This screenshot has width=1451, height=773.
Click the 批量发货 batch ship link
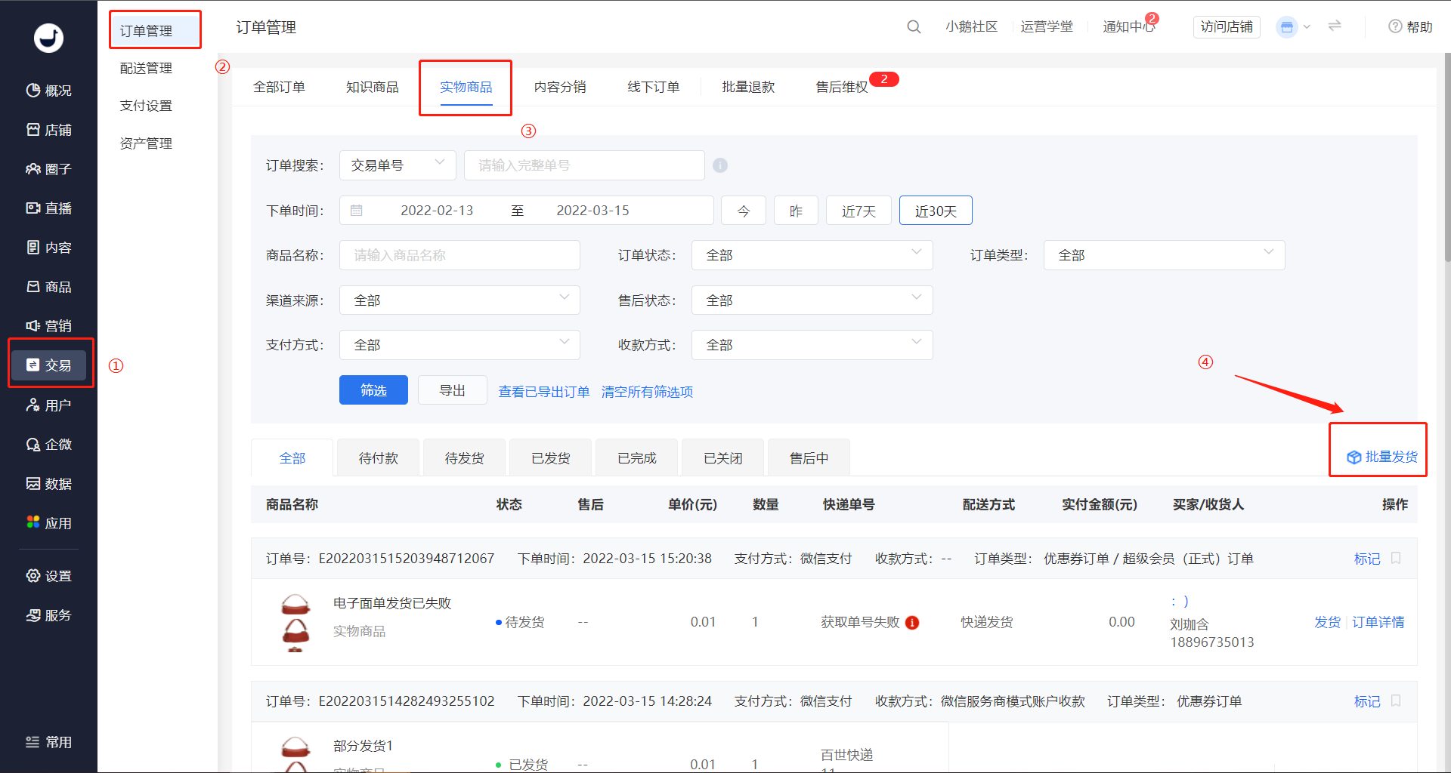click(1382, 457)
